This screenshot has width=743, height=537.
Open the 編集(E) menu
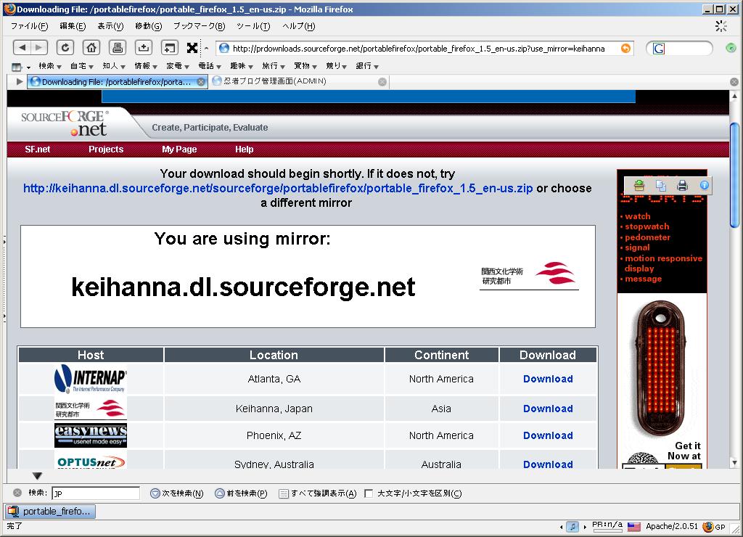click(73, 26)
